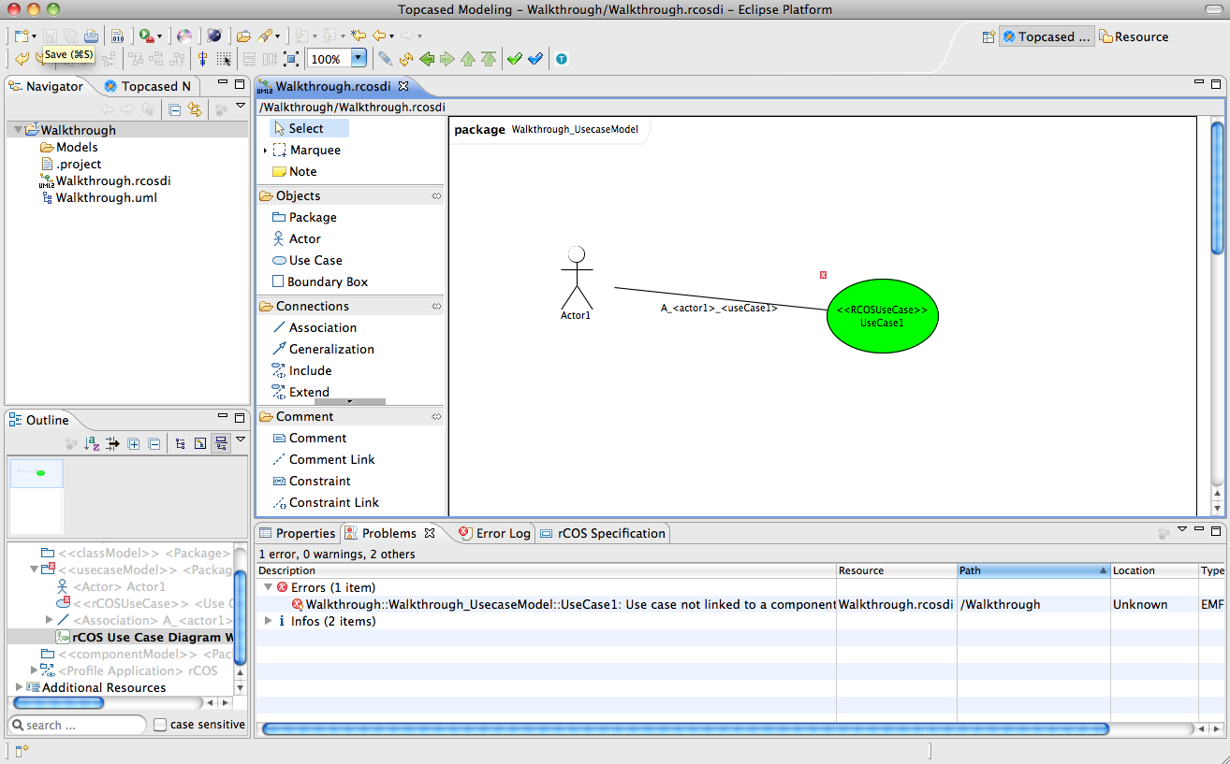Click the horizontal scrollbar in Problems view

pos(685,728)
